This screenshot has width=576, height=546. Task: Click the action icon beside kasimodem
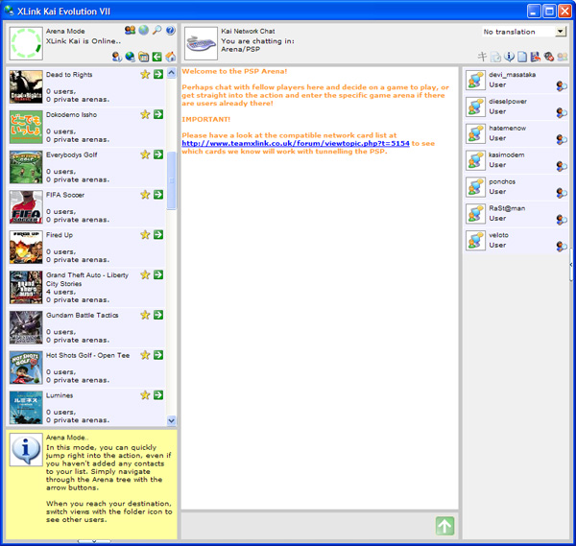tap(561, 166)
